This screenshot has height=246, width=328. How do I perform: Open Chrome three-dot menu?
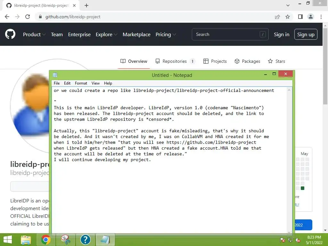coord(321,17)
